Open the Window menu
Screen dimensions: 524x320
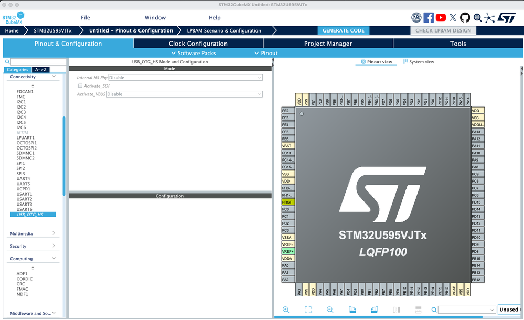[155, 18]
